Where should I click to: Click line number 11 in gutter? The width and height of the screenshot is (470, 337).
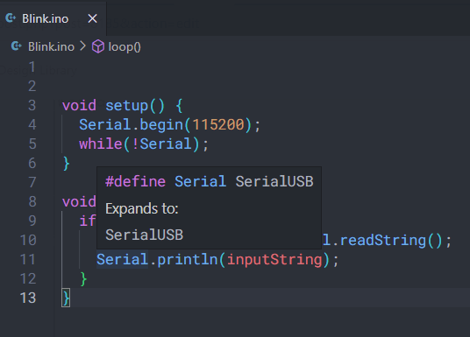coord(28,259)
